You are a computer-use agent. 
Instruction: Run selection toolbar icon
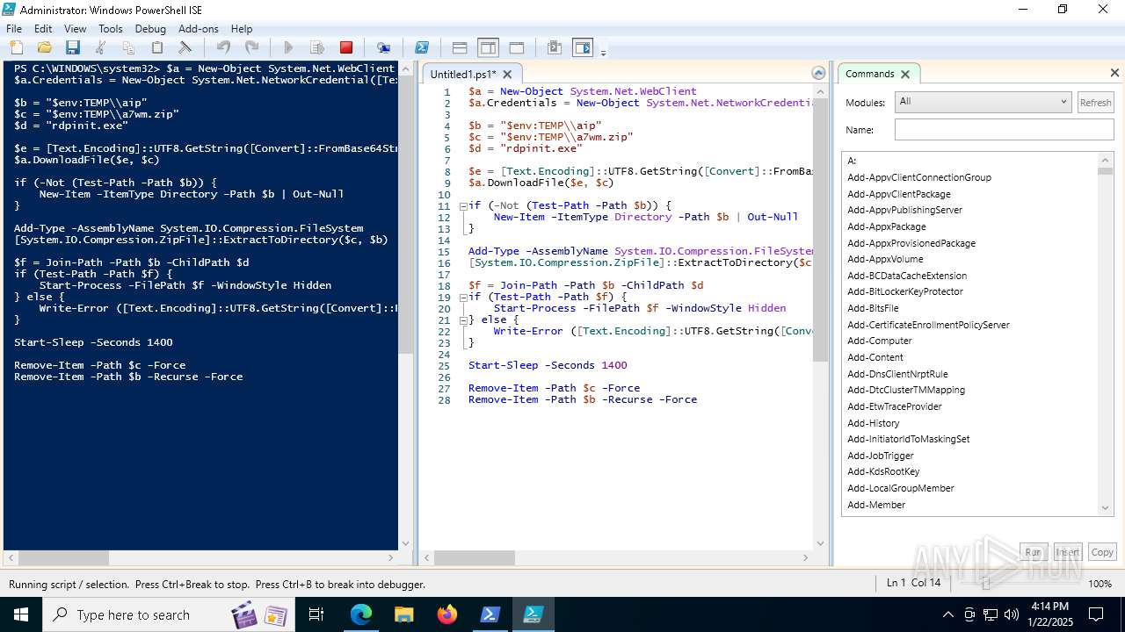pyautogui.click(x=317, y=47)
